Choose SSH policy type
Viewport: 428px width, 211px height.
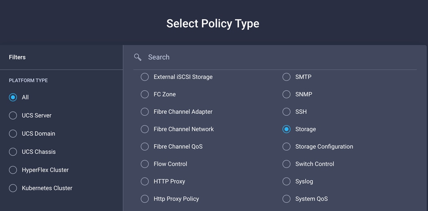click(286, 111)
